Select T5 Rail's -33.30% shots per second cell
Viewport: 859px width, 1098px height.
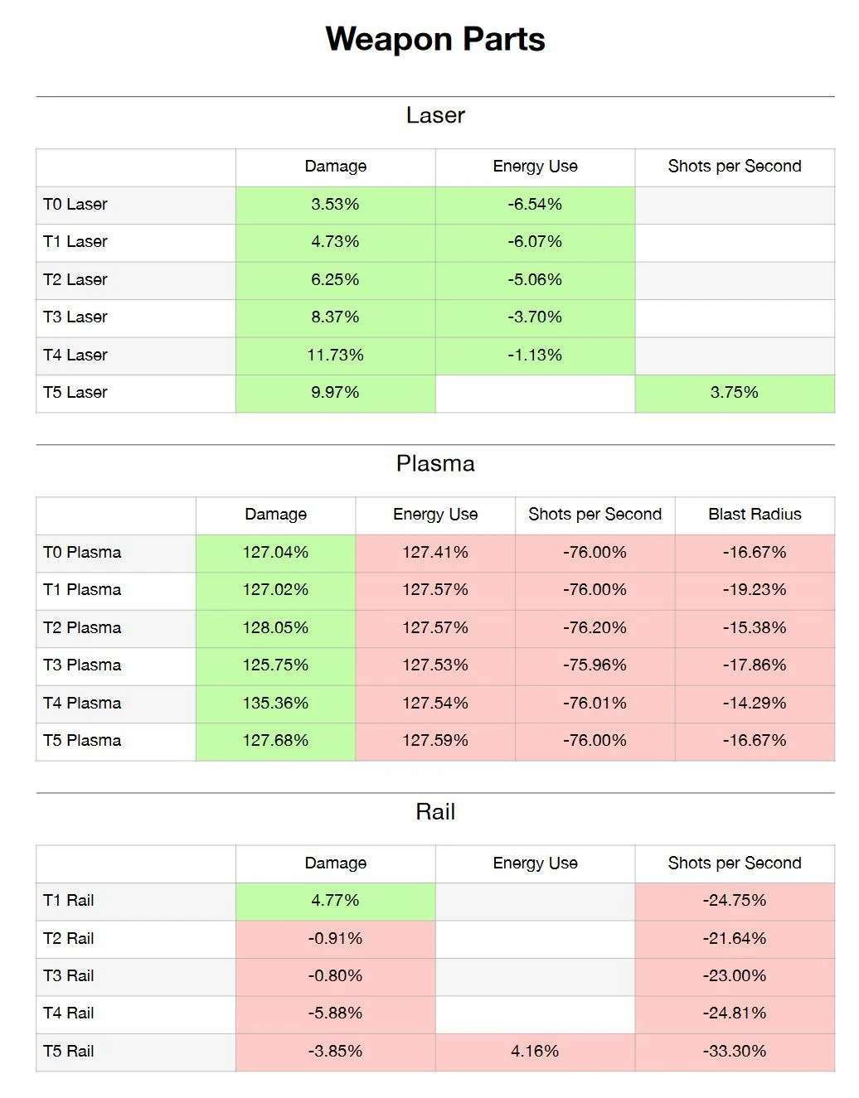[734, 1052]
